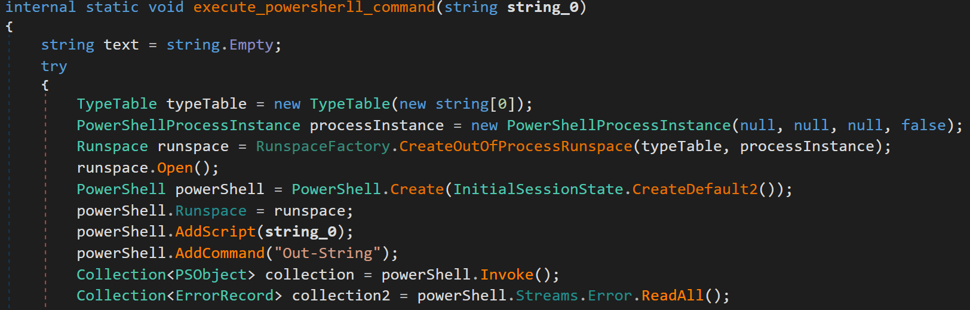
Task: Click the false argument literal
Action: point(923,125)
